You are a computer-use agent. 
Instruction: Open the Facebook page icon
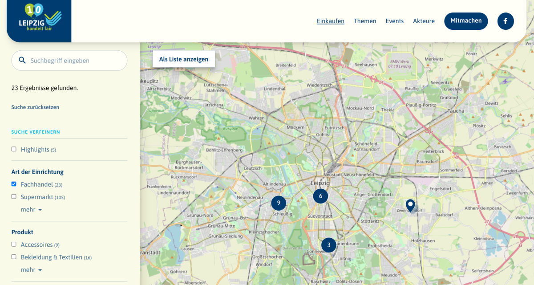505,21
